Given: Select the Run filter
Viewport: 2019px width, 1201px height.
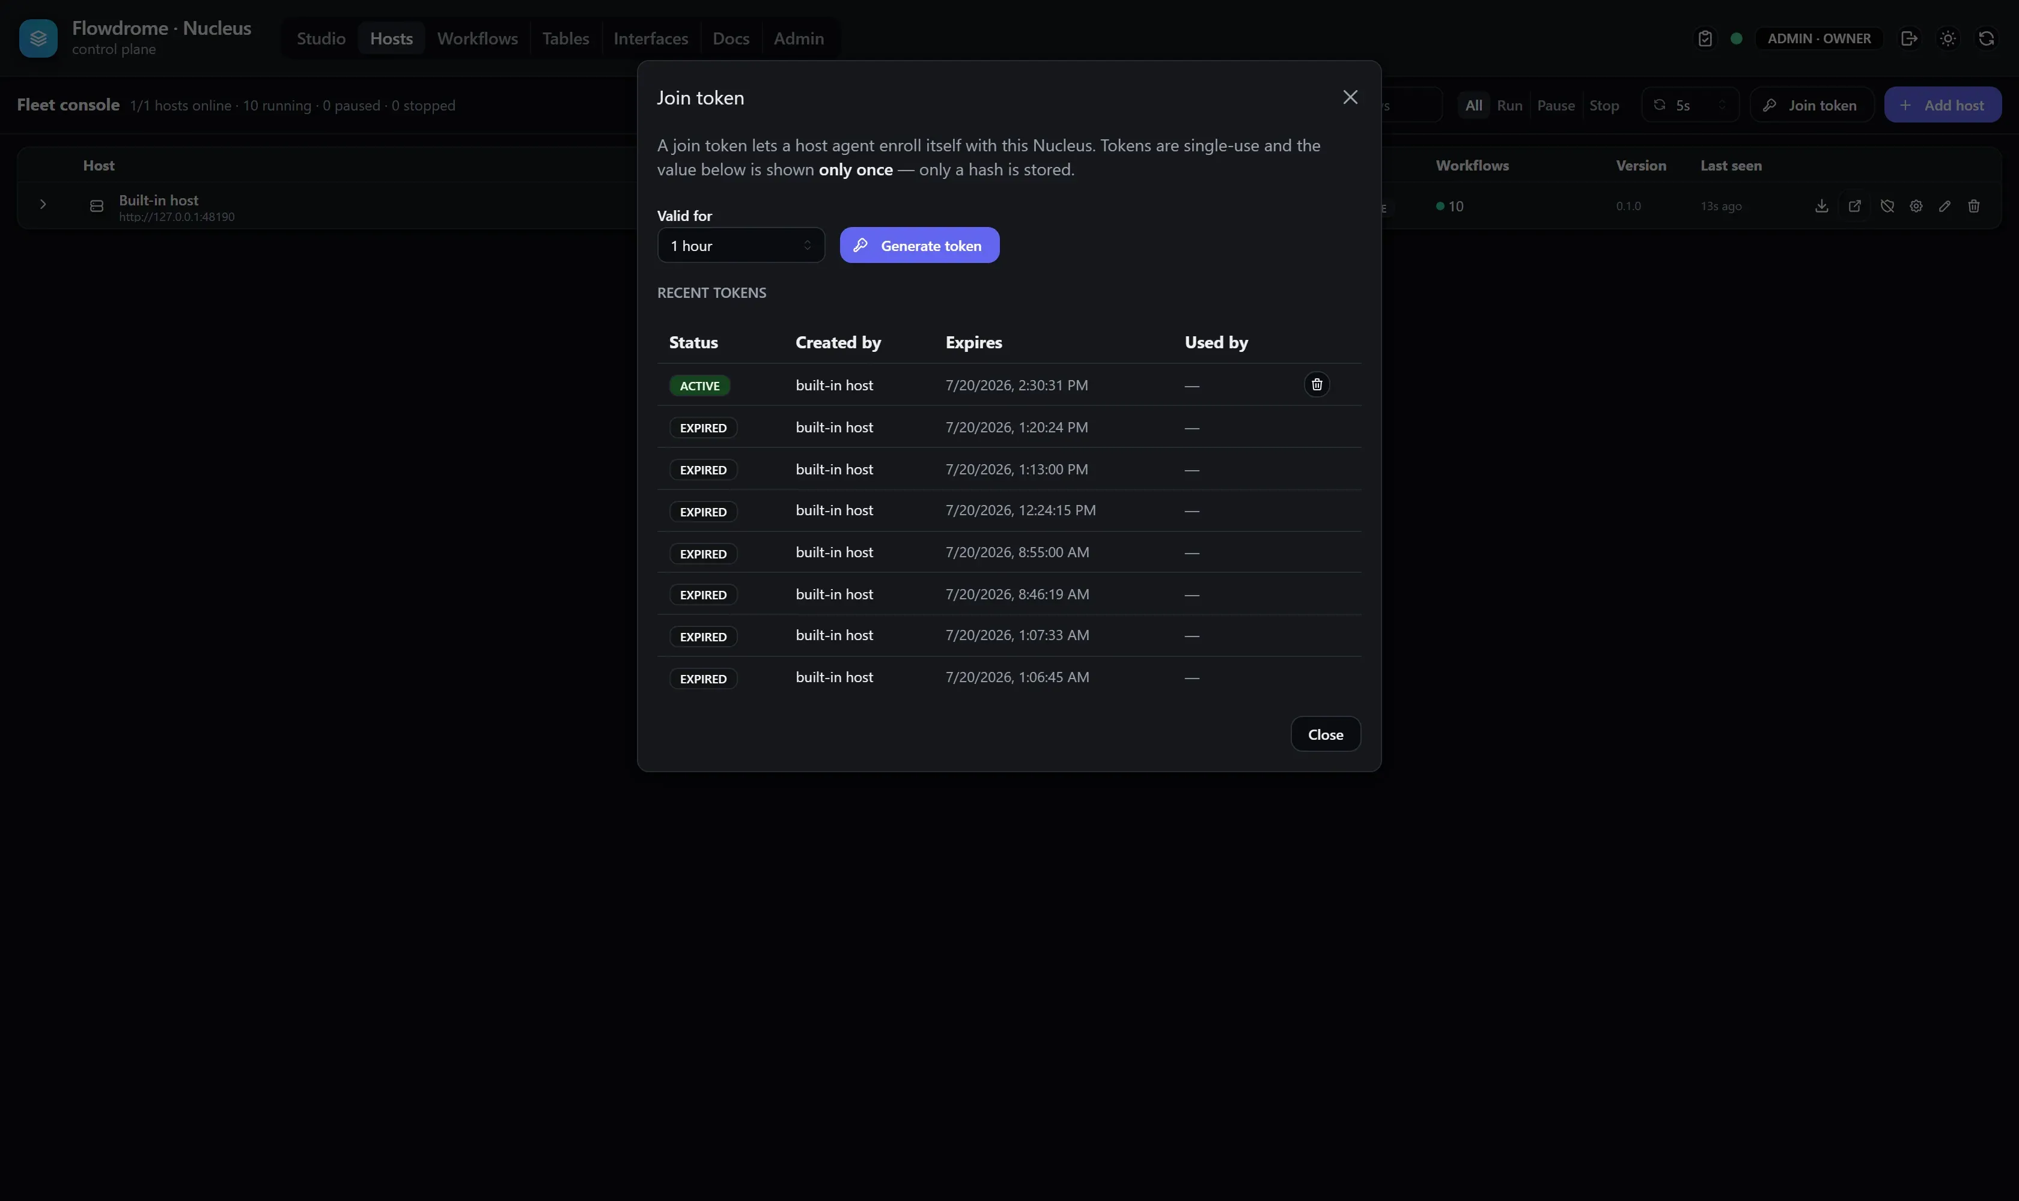Looking at the screenshot, I should coord(1509,105).
